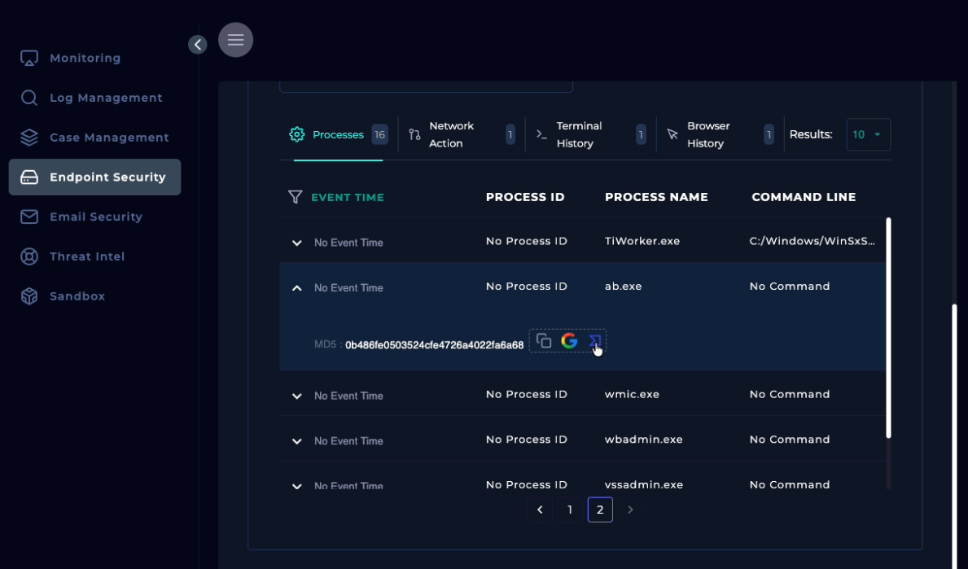This screenshot has height=569, width=968.
Task: Open the Sandbox page
Action: tap(77, 296)
